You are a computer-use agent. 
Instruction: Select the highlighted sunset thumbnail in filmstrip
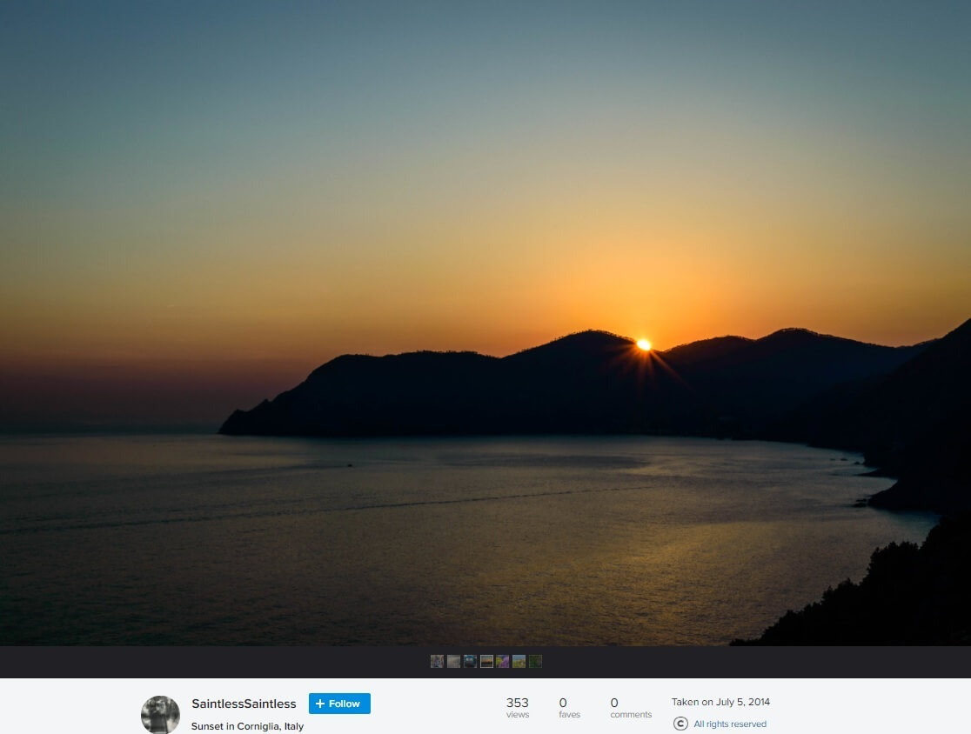(486, 661)
